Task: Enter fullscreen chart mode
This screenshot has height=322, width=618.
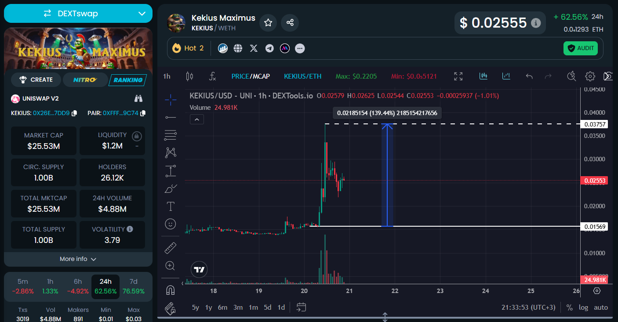Action: pyautogui.click(x=458, y=76)
